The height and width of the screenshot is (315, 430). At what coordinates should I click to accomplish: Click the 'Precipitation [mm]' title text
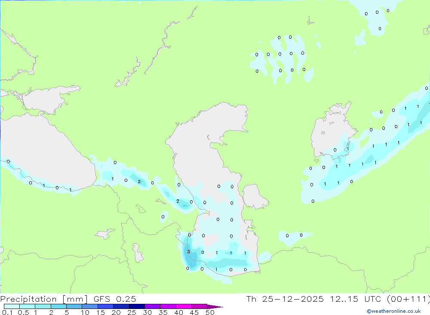44,299
